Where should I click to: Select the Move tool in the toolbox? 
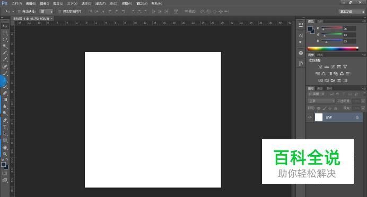[5, 26]
